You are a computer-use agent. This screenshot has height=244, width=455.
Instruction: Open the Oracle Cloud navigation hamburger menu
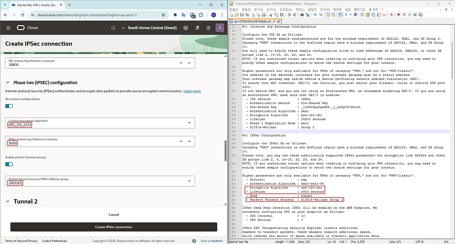tap(8, 28)
